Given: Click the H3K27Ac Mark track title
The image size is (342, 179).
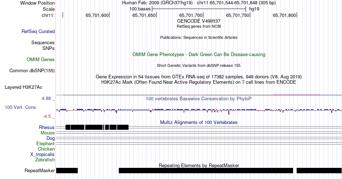Looking at the screenshot, I should (x=199, y=82).
